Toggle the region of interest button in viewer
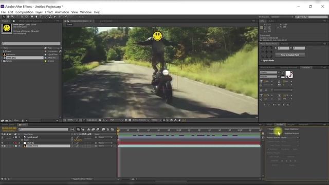Image resolution: width=329 pixels, height=185 pixels. pyautogui.click(x=126, y=120)
